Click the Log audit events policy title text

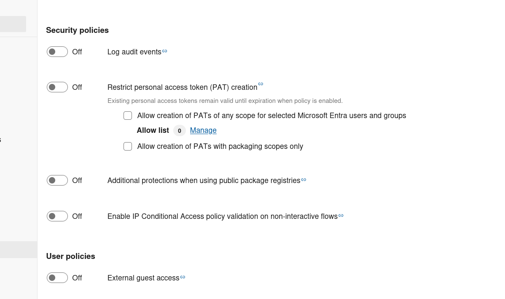click(134, 52)
